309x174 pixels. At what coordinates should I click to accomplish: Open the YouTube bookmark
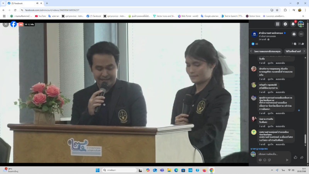tap(41, 16)
